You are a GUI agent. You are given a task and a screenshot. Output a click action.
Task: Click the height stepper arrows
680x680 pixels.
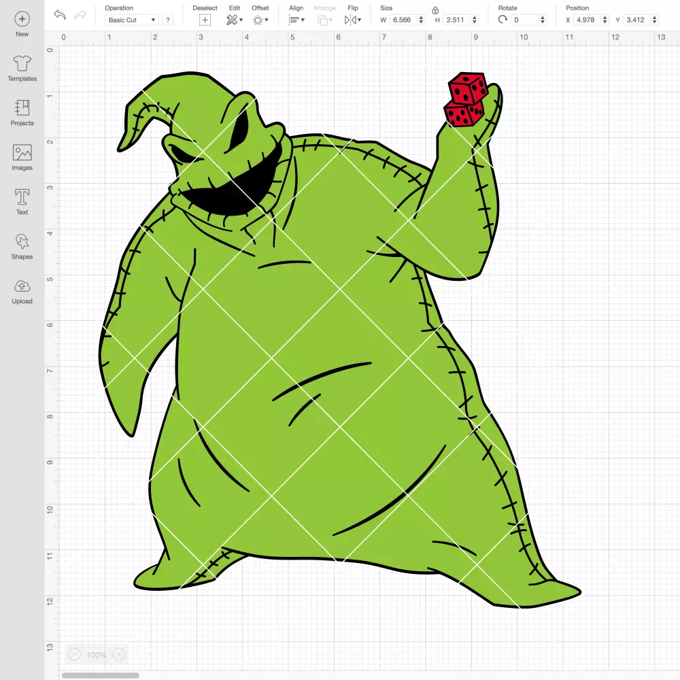475,20
